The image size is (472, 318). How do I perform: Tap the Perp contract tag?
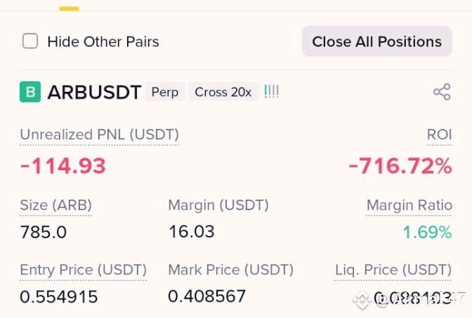coord(165,92)
